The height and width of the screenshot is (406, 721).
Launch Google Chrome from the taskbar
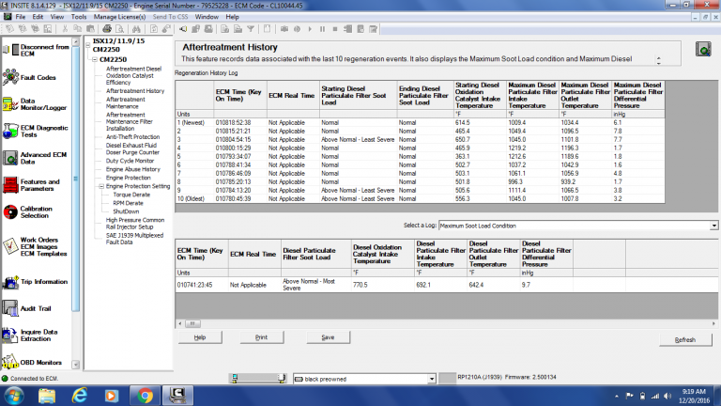[146, 395]
